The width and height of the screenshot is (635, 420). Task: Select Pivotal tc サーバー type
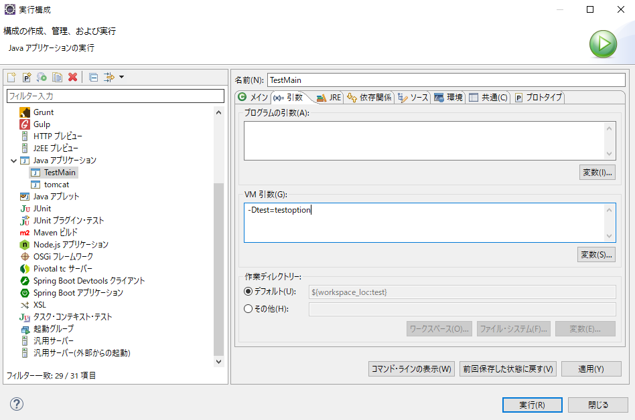click(63, 269)
